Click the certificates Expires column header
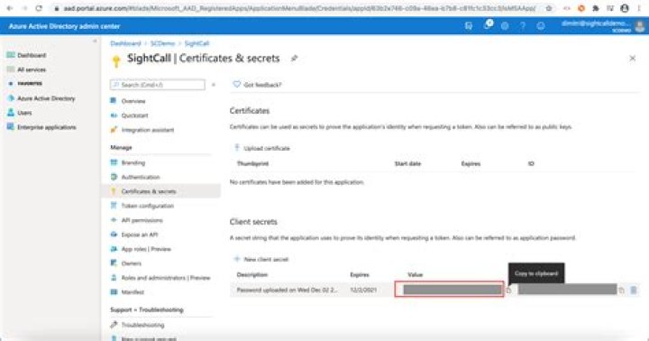 pyautogui.click(x=471, y=163)
